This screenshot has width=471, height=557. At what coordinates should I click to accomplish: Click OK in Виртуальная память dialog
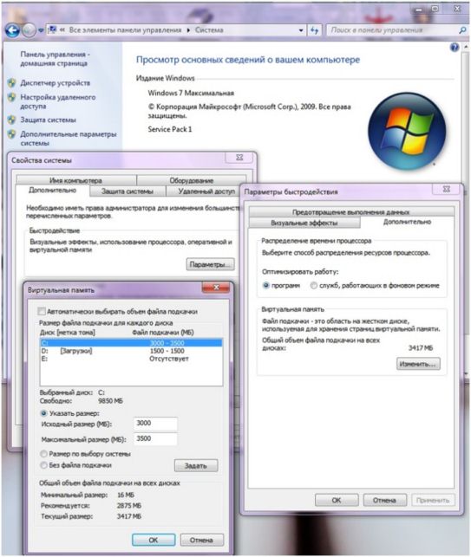pos(154,540)
